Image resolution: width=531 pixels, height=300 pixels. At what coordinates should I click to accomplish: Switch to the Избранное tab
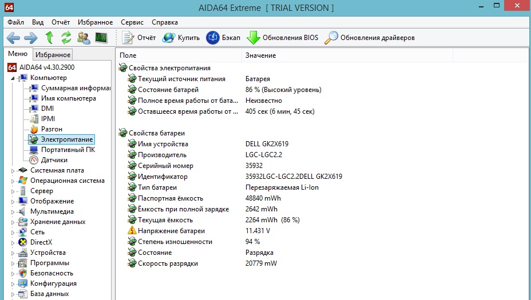point(53,55)
